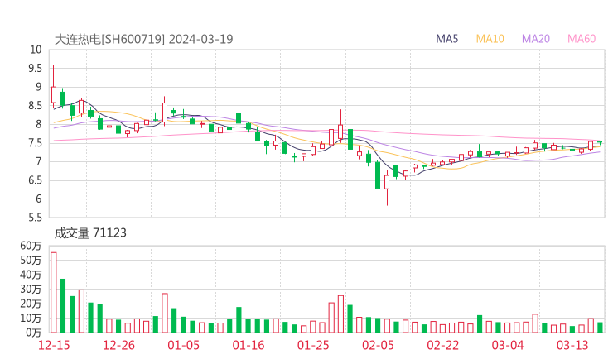Click the 10万 volume axis label
This screenshot has height=364, width=613.
31,318
